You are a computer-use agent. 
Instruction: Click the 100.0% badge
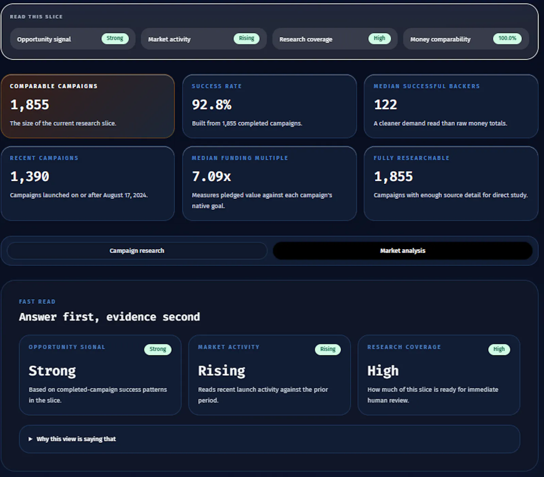(507, 38)
